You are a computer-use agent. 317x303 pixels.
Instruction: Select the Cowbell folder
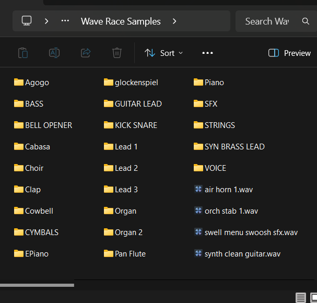click(x=33, y=211)
